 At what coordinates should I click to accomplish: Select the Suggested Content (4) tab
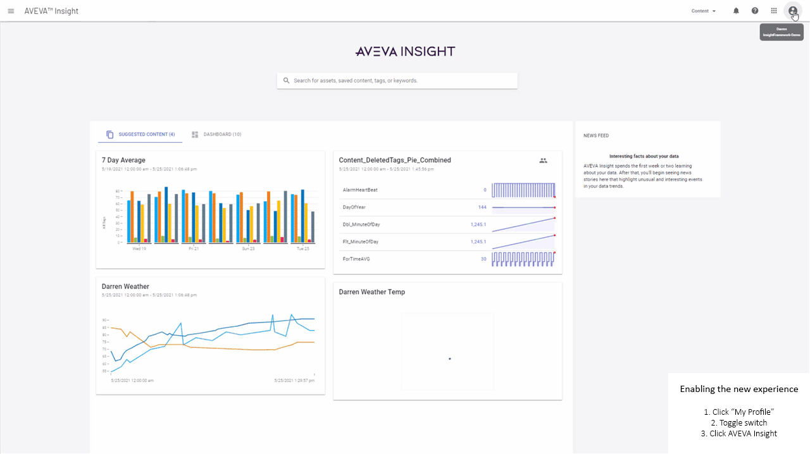click(146, 135)
